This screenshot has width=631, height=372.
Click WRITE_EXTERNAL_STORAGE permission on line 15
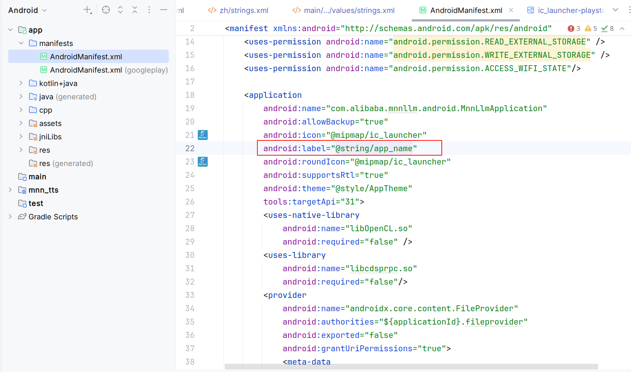(x=492, y=55)
